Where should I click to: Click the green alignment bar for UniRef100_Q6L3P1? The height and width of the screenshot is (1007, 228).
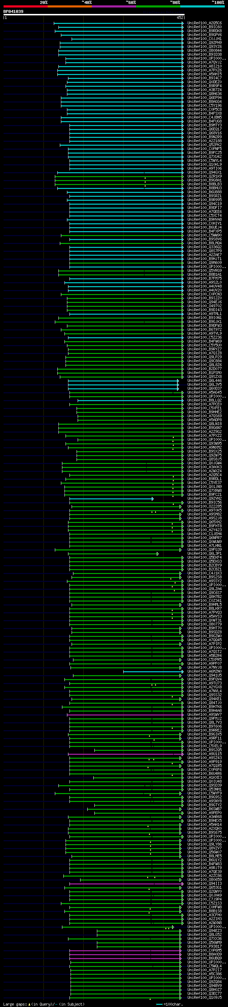tap(113, 554)
